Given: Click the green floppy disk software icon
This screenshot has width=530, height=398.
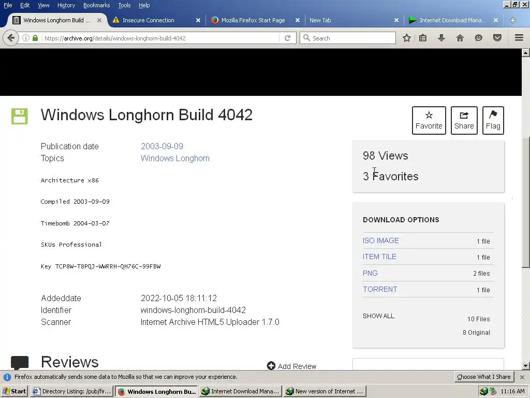Looking at the screenshot, I should (x=20, y=117).
